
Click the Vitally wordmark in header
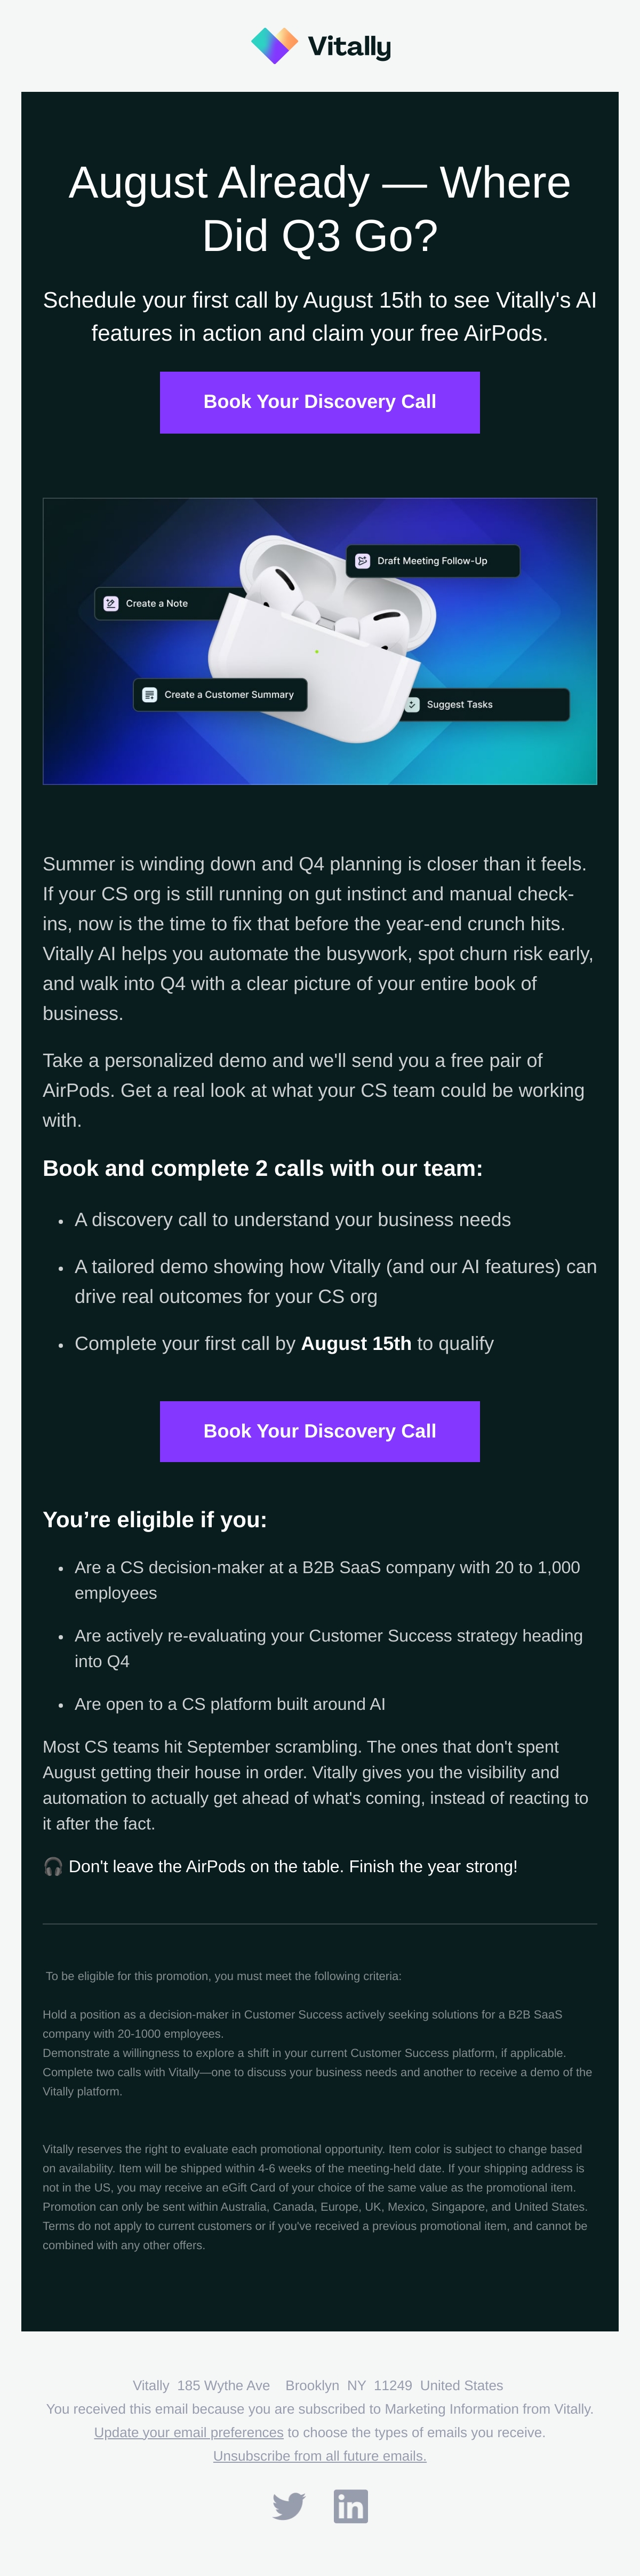(349, 47)
